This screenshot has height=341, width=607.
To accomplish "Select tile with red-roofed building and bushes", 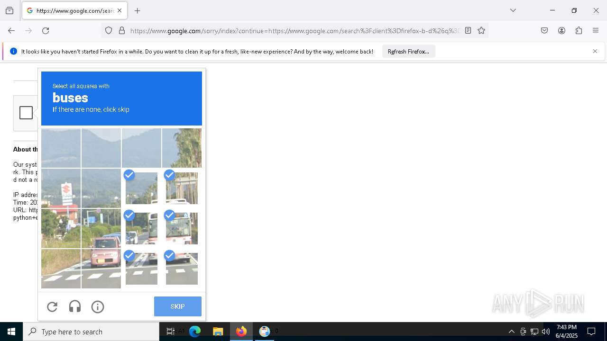I will (x=61, y=228).
